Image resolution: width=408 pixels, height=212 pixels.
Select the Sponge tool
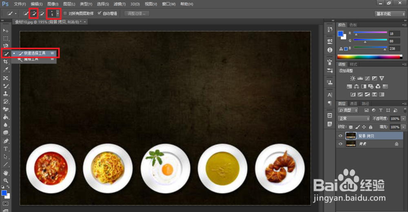click(5, 132)
